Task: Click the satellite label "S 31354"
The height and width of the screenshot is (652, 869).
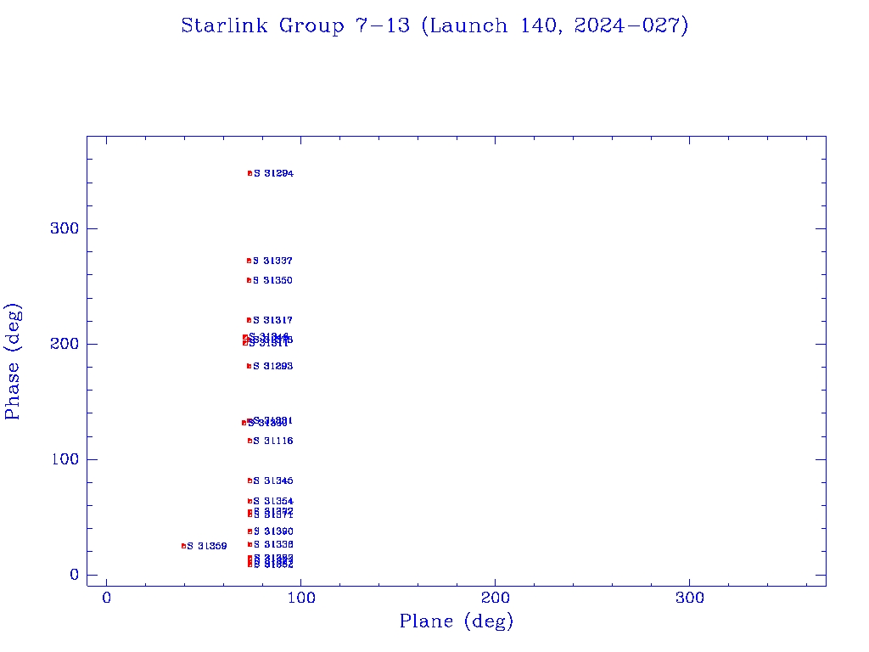Action: (x=273, y=501)
